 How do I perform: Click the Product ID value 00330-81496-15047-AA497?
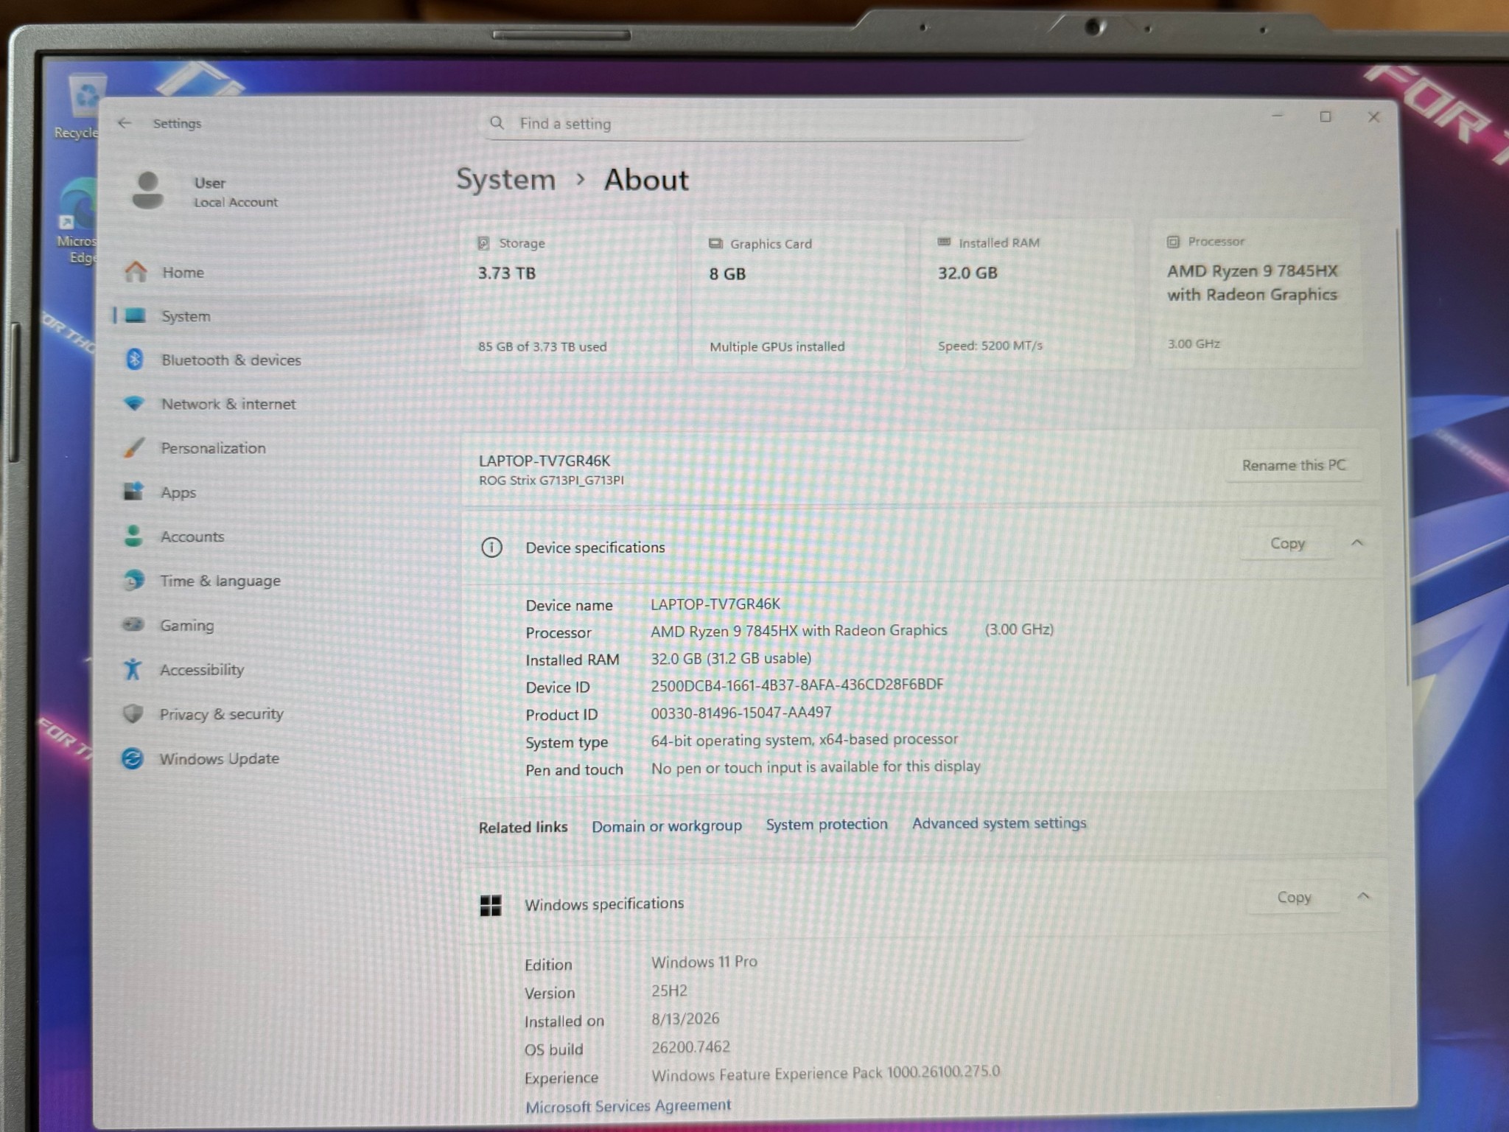[741, 713]
